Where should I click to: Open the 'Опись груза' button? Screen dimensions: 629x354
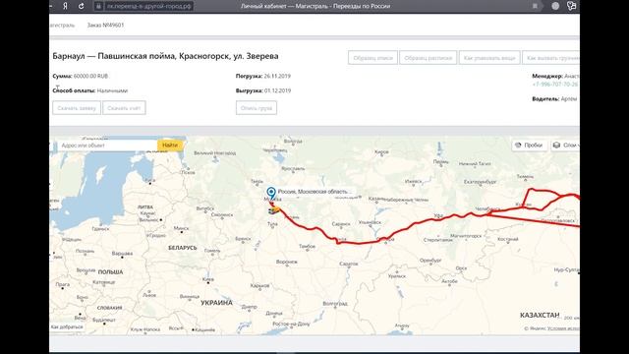[x=257, y=108]
